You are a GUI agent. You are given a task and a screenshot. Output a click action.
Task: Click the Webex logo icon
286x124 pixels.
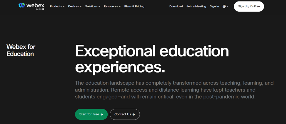coord(22,6)
